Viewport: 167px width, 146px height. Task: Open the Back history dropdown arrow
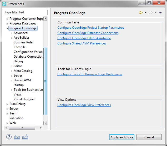pos(145,13)
